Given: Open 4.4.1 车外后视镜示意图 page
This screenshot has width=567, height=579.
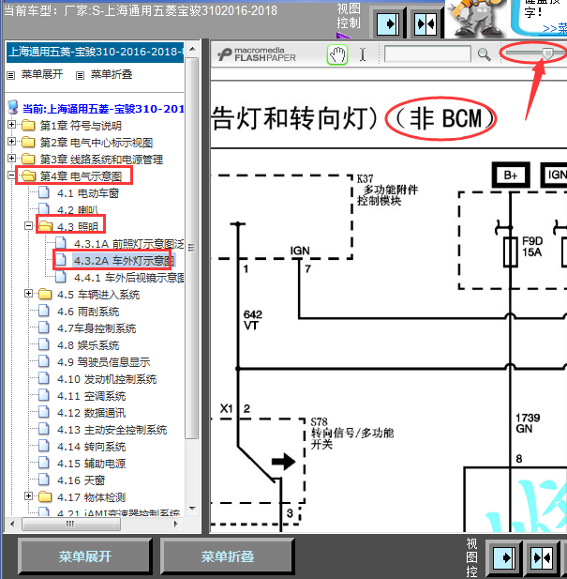Looking at the screenshot, I should pos(128,278).
